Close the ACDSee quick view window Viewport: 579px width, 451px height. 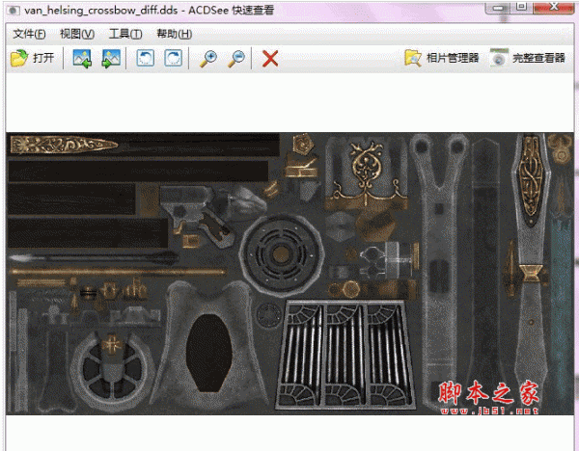pyautogui.click(x=553, y=7)
